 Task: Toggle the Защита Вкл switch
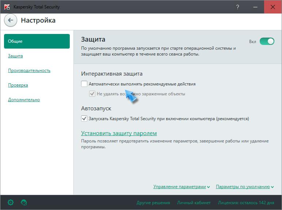click(267, 41)
